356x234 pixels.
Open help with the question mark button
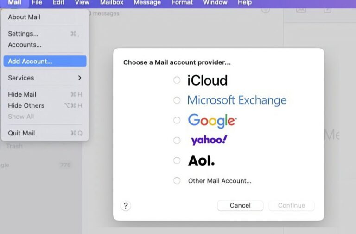point(126,206)
